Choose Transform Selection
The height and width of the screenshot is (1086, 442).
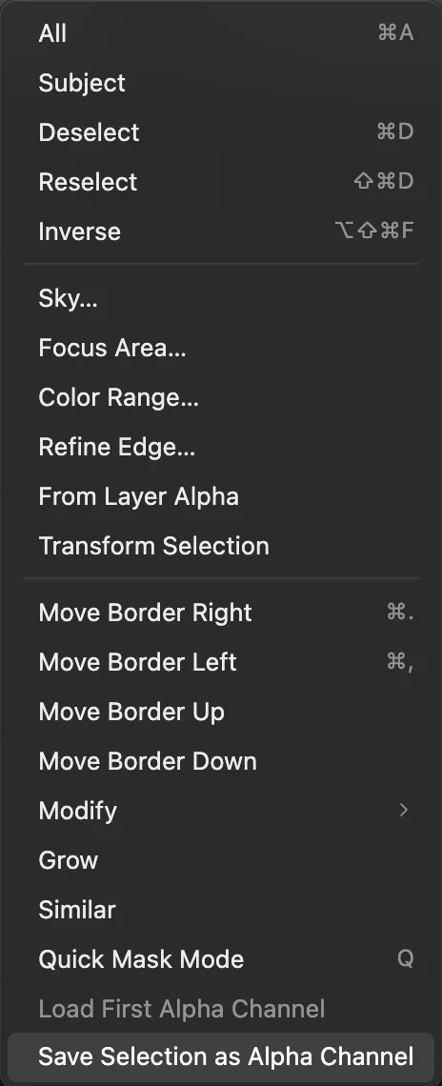(x=221, y=546)
